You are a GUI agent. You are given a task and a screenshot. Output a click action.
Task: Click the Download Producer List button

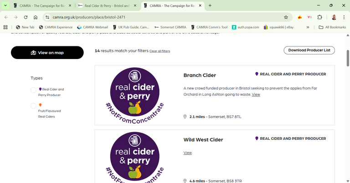point(309,50)
